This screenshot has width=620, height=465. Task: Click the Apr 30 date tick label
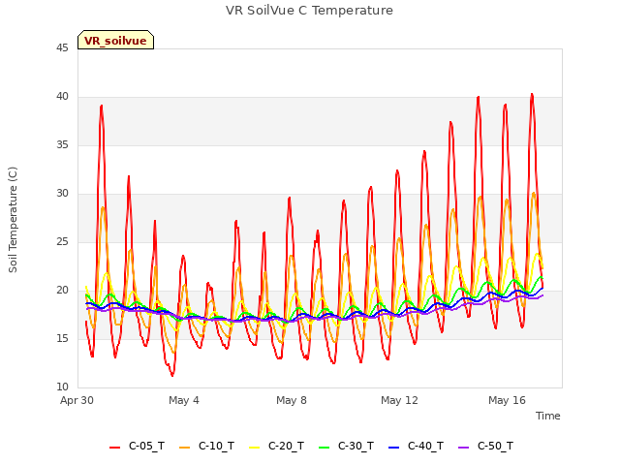77,400
